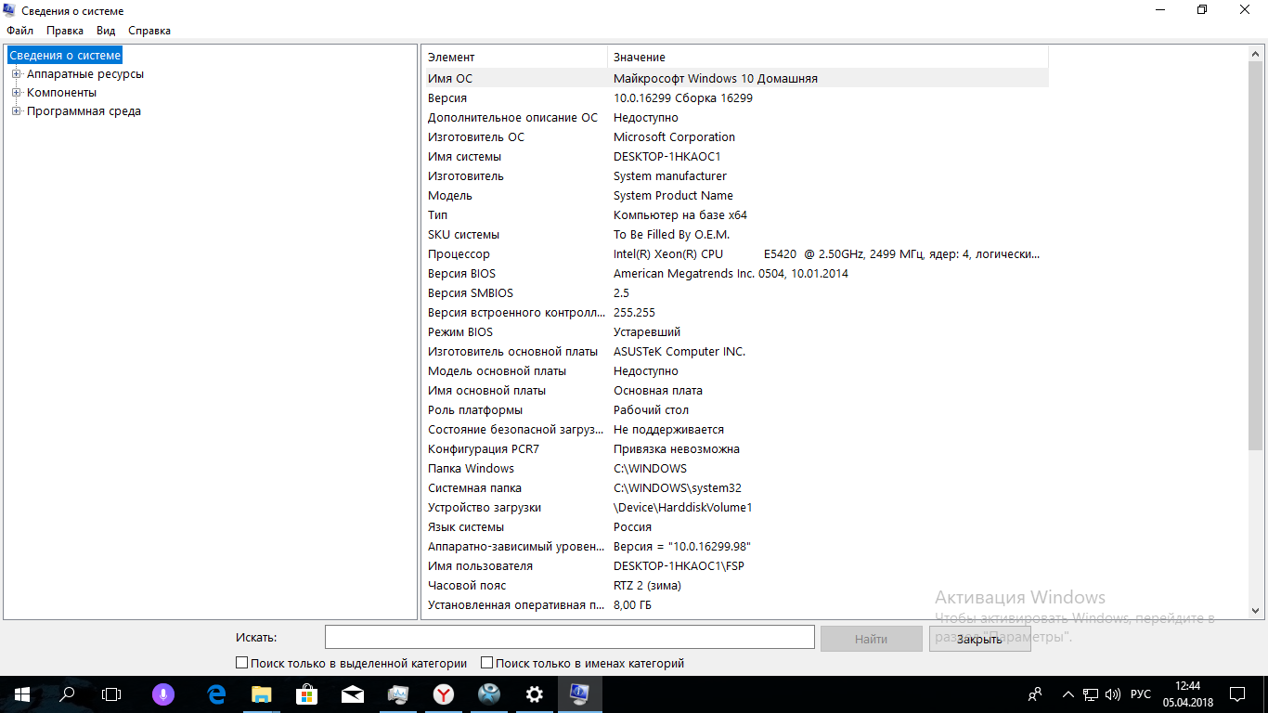
Task: Expand the Компоненты tree node
Action: (x=16, y=93)
